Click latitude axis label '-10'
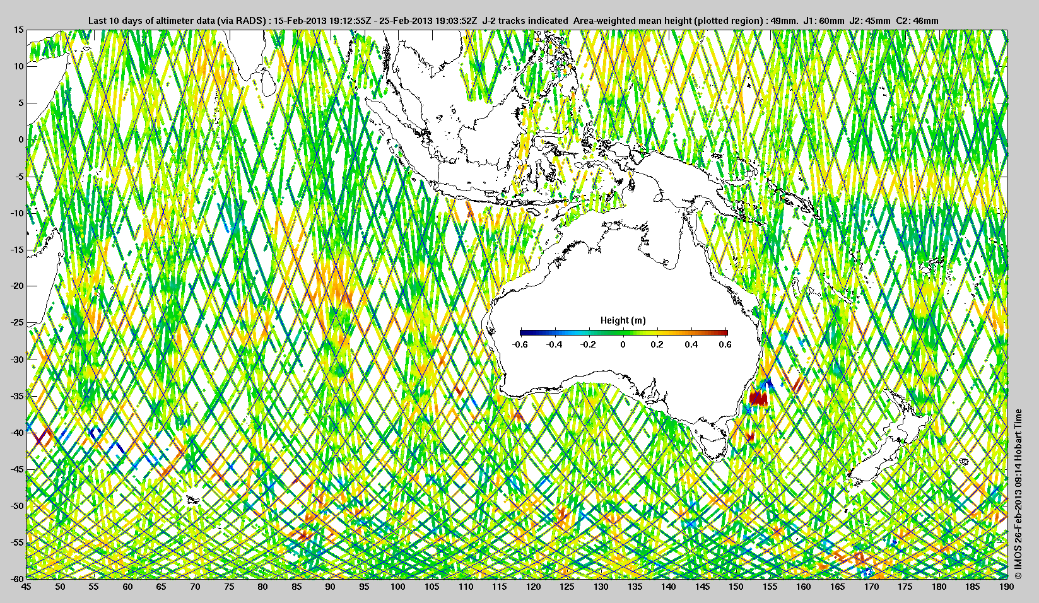 [x=18, y=213]
